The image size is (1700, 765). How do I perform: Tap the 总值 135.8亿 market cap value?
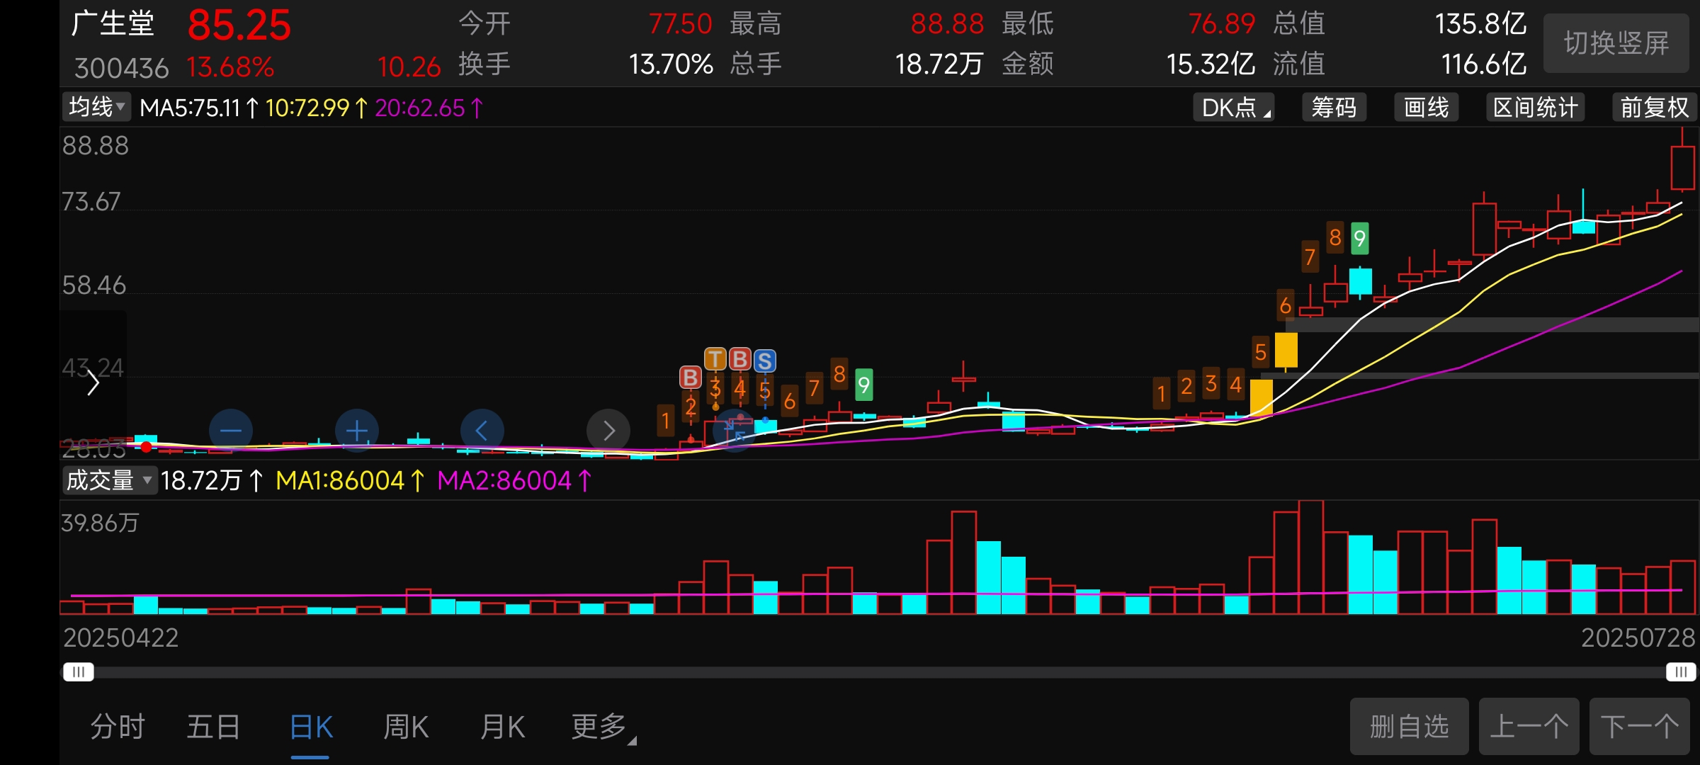click(x=1480, y=24)
